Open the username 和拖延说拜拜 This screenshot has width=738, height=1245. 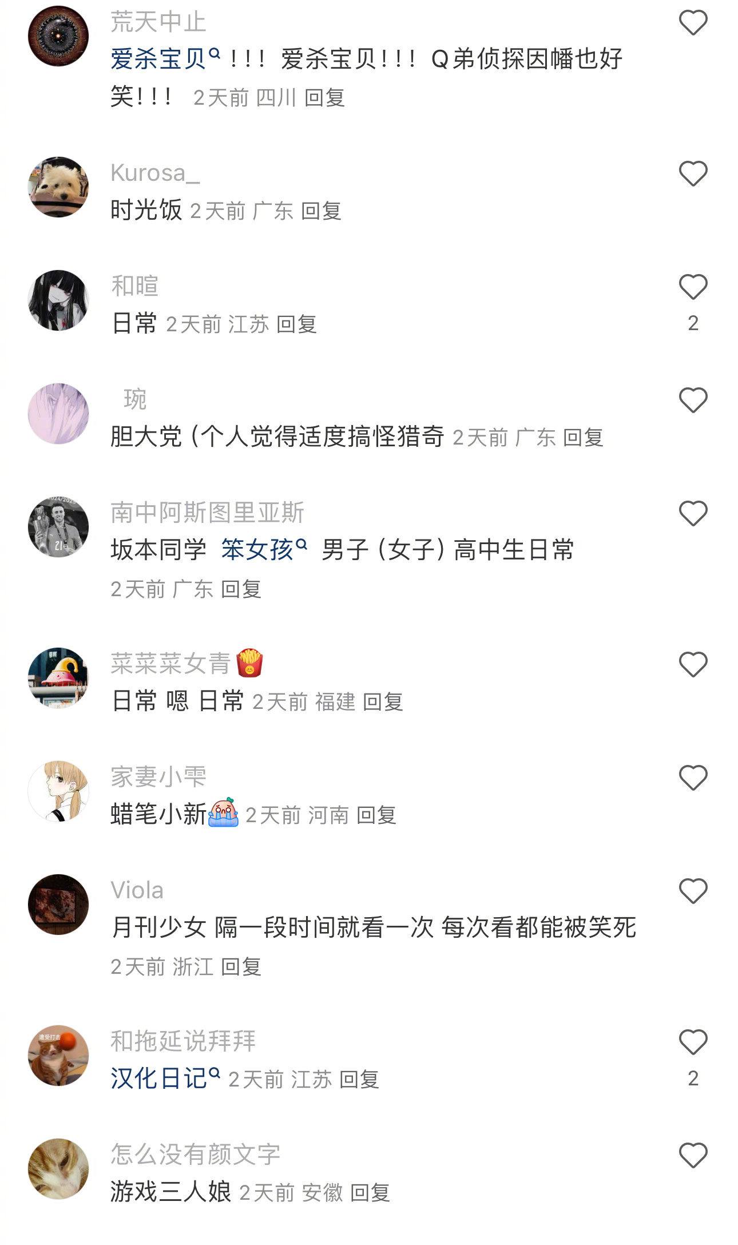click(183, 1041)
